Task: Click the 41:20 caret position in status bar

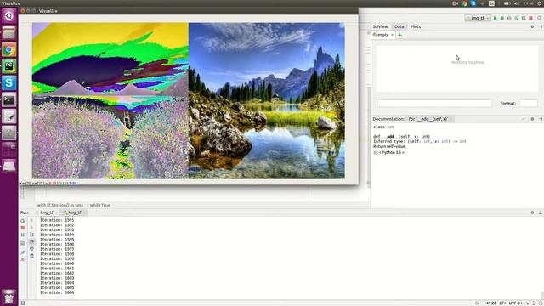Action: click(491, 303)
